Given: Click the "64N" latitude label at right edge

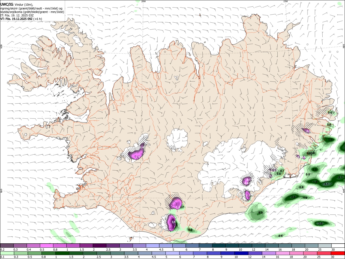Looking at the screenshot, I should [x=344, y=190].
